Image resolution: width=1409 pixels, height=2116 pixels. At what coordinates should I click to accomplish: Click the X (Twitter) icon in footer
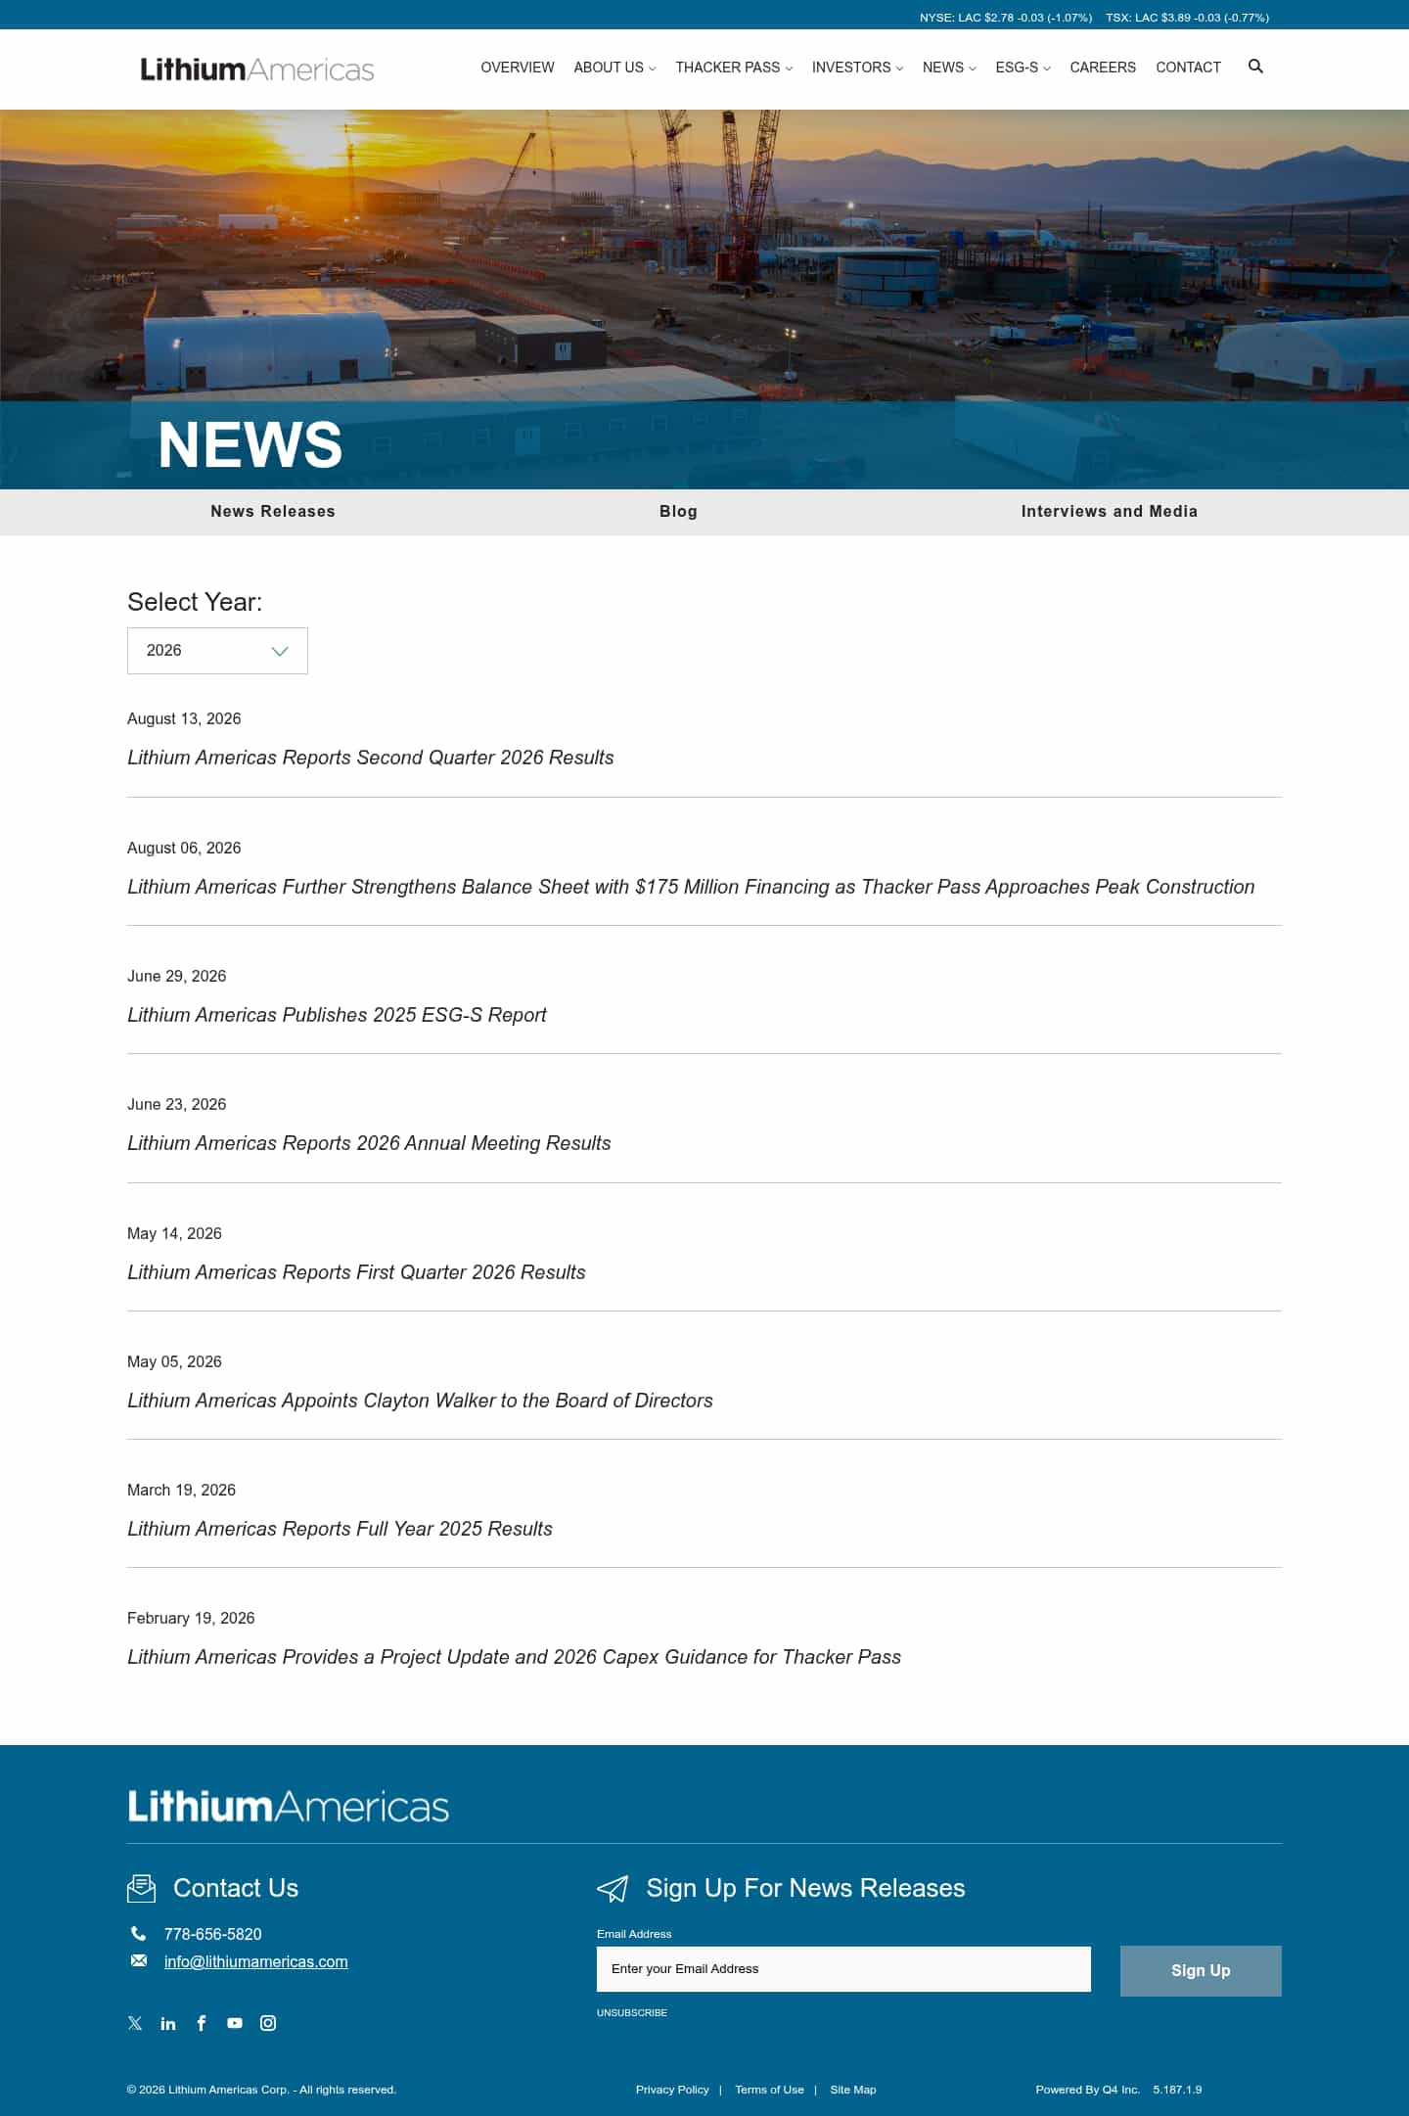click(x=135, y=2023)
